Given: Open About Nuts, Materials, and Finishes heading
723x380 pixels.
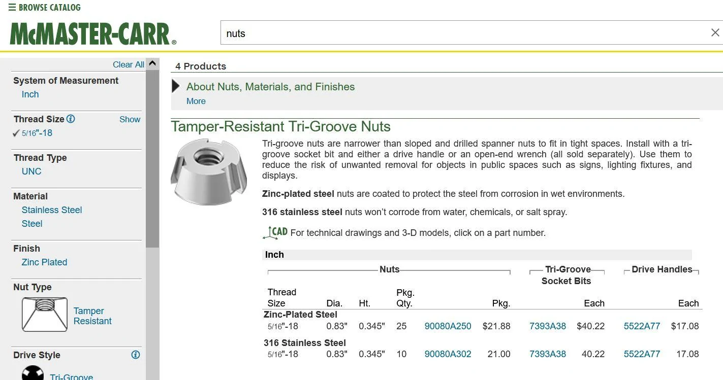Looking at the screenshot, I should [270, 87].
